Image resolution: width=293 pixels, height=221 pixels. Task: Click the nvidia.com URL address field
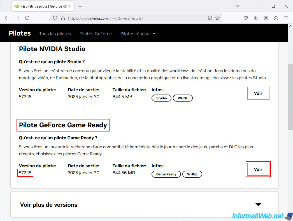pyautogui.click(x=136, y=18)
